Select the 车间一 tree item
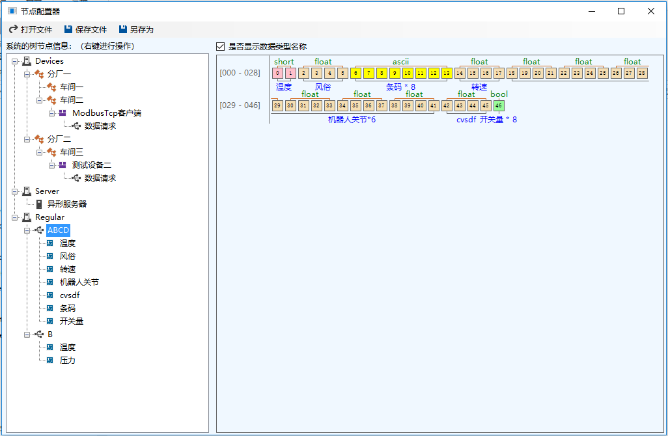The width and height of the screenshot is (668, 436). point(72,87)
